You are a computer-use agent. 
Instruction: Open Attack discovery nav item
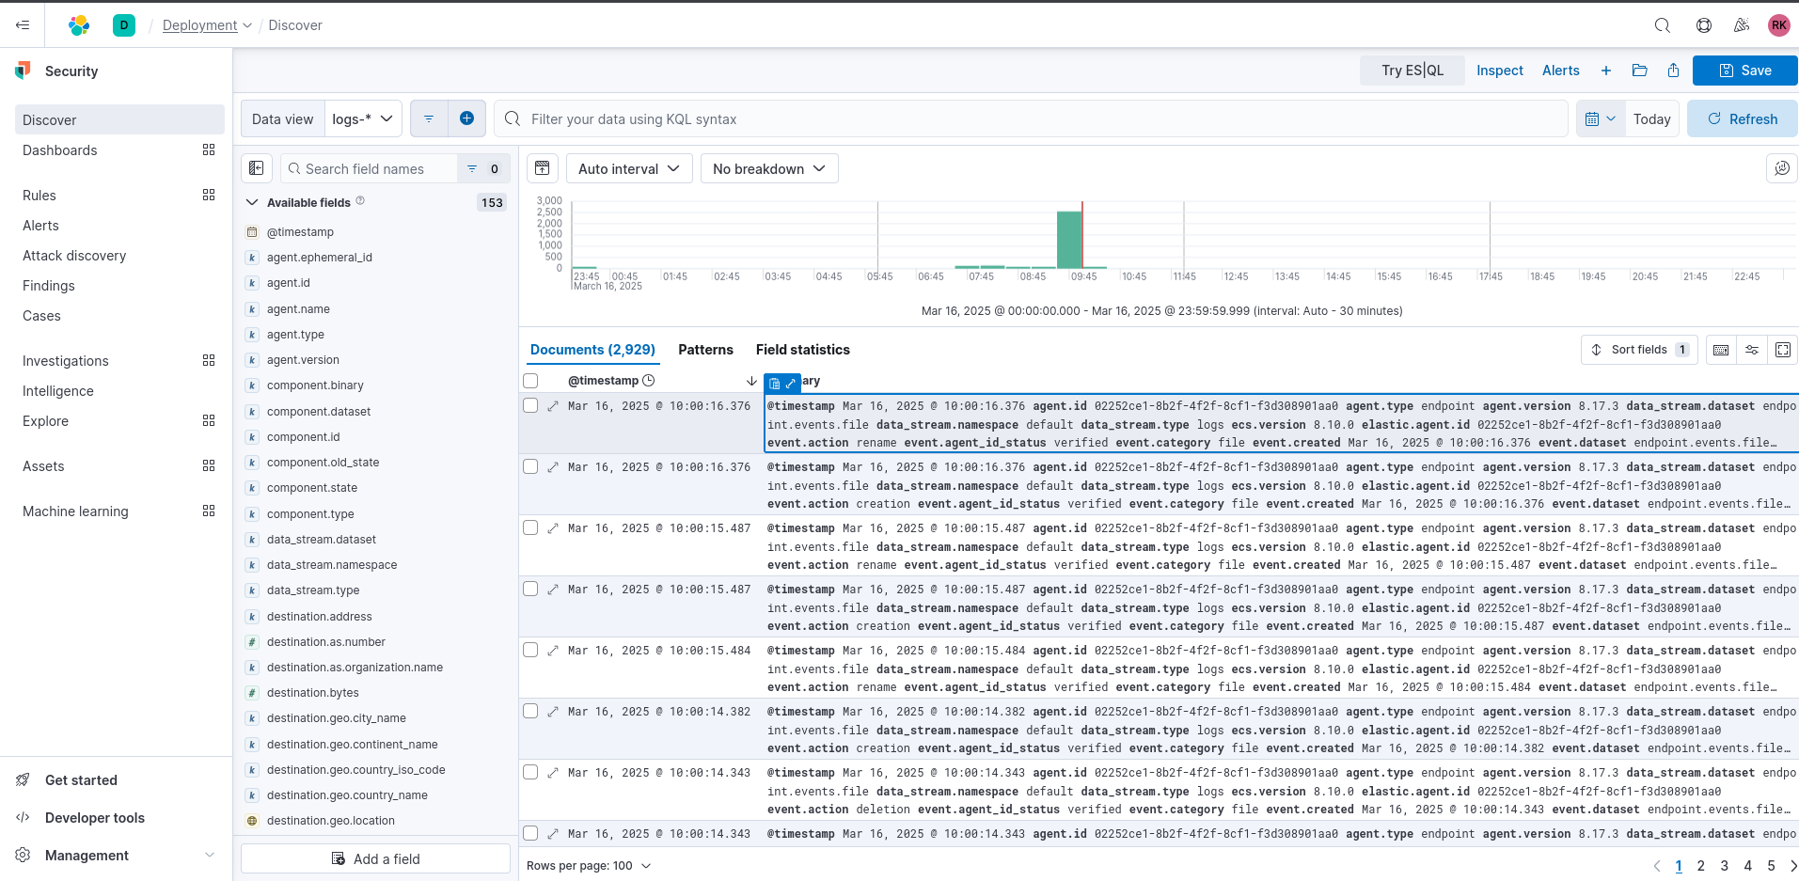tap(74, 256)
